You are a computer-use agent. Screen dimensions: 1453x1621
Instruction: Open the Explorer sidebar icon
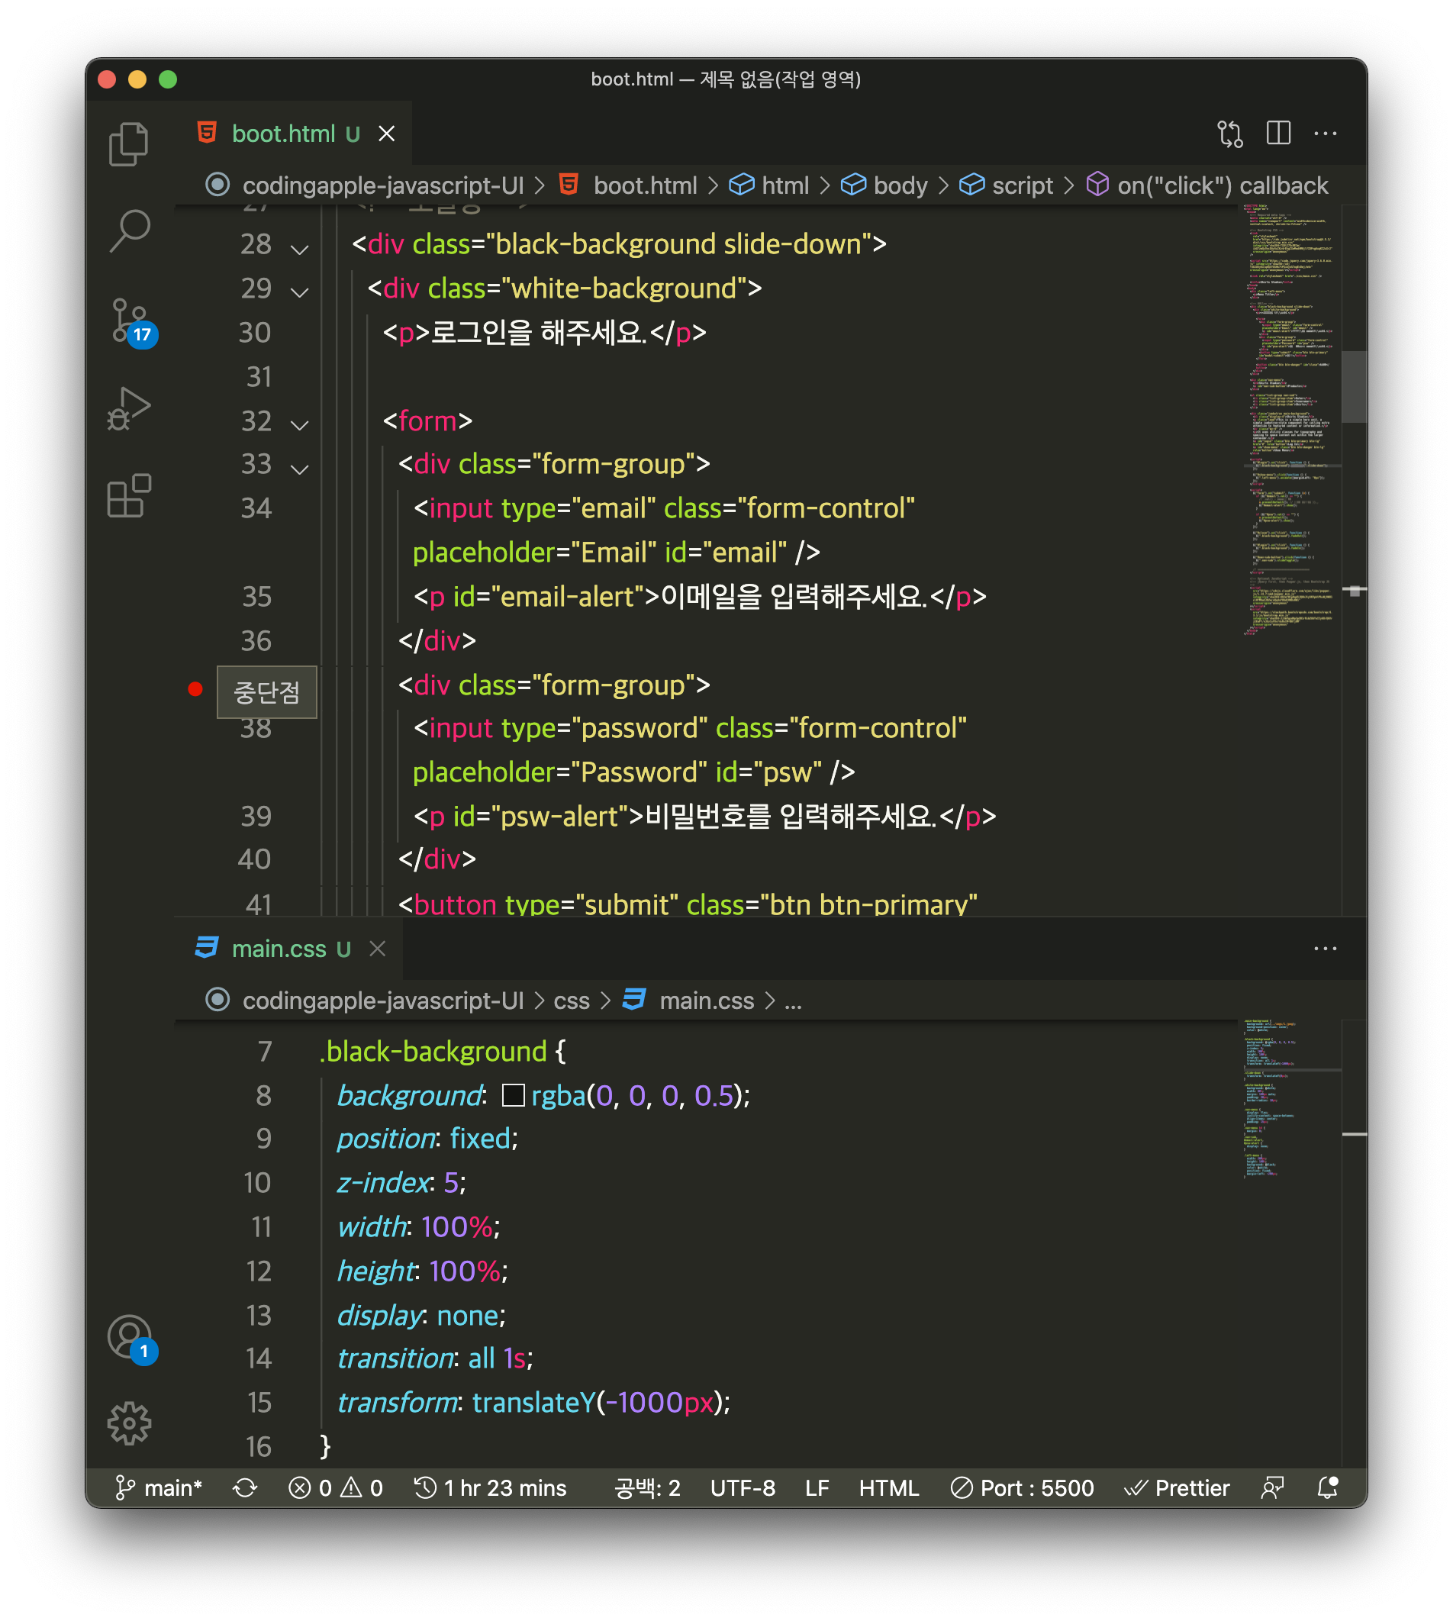[x=128, y=143]
